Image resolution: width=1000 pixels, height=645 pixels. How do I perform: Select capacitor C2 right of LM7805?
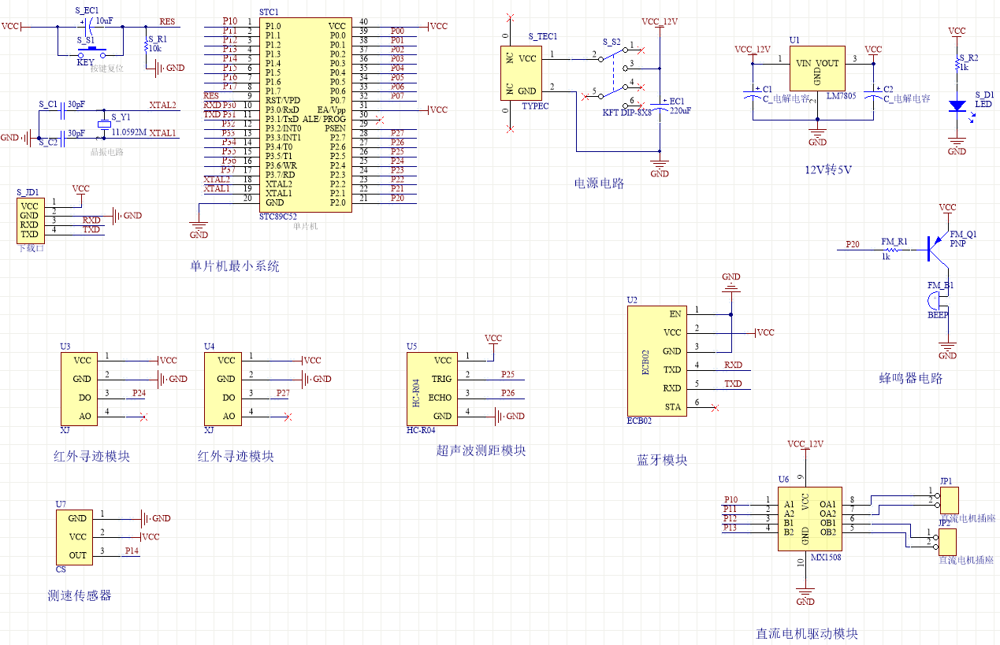pyautogui.click(x=874, y=95)
